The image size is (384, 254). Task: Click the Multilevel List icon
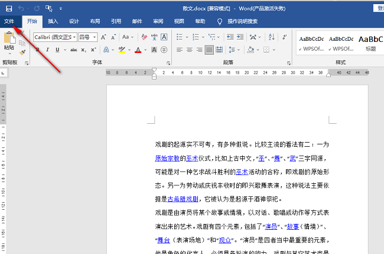[211, 37]
